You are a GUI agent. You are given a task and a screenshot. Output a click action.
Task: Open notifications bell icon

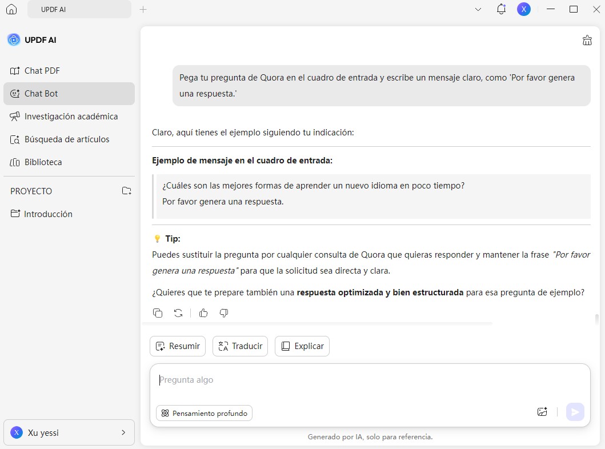[x=501, y=9]
